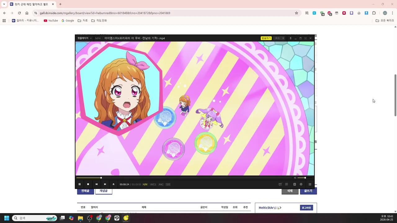The image size is (397, 223).
Task: Open the Chrome profile avatar
Action: pos(385,13)
